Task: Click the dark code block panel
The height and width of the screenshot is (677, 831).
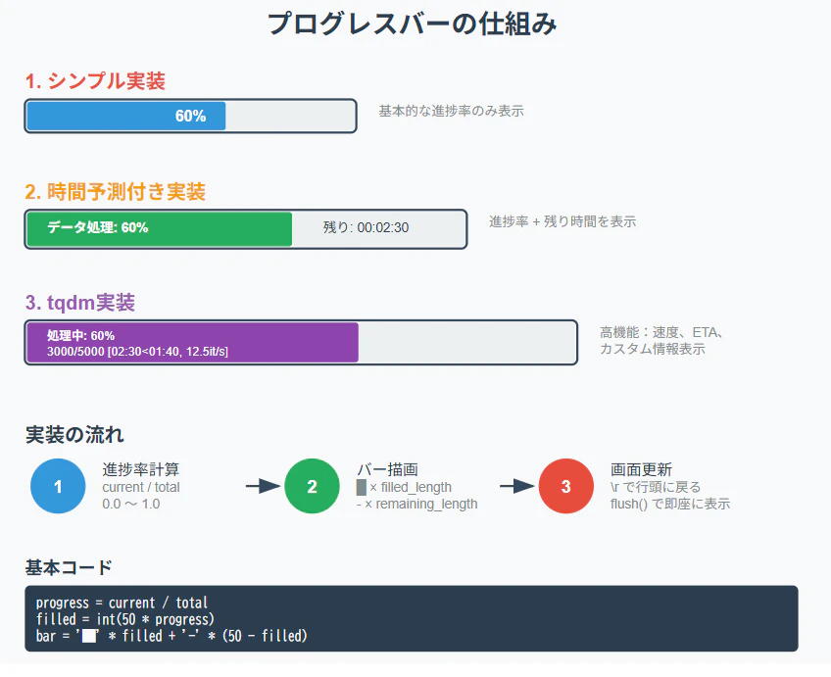Action: point(412,619)
